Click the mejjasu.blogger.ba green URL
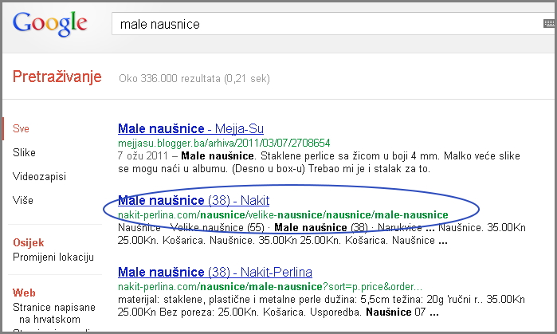 click(x=224, y=143)
